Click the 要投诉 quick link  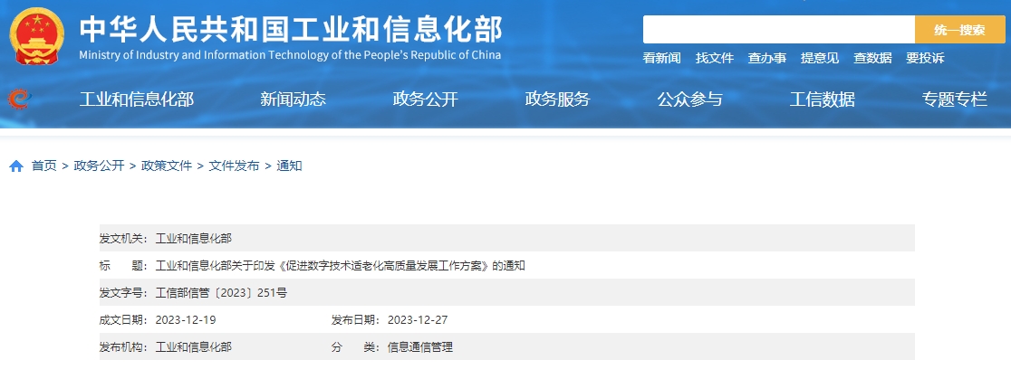pyautogui.click(x=925, y=58)
